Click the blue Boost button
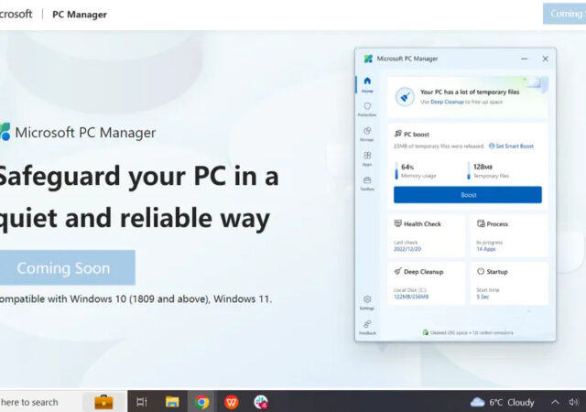This screenshot has width=586, height=412. coord(468,195)
